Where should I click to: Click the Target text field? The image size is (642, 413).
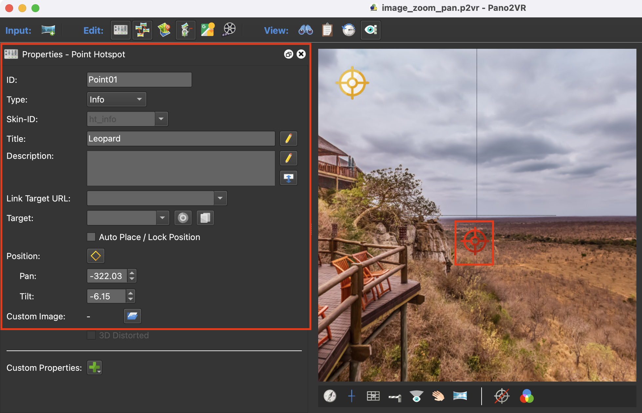pos(122,218)
